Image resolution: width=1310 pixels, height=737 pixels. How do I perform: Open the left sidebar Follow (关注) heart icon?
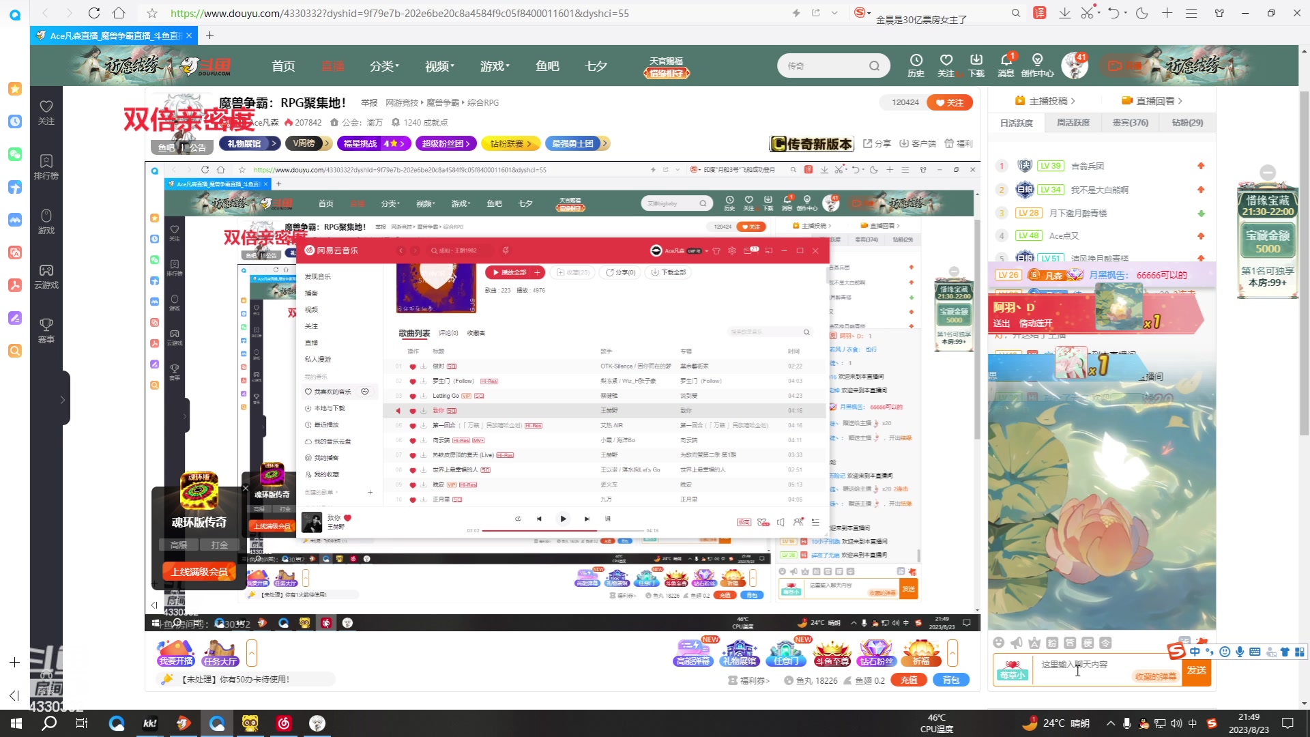(46, 112)
